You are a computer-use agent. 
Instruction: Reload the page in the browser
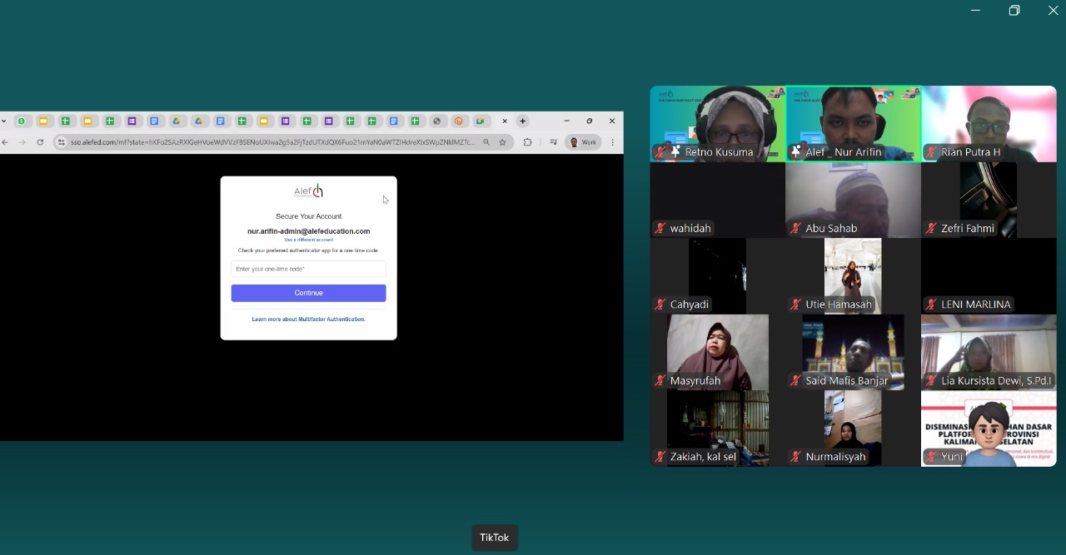pyautogui.click(x=40, y=142)
